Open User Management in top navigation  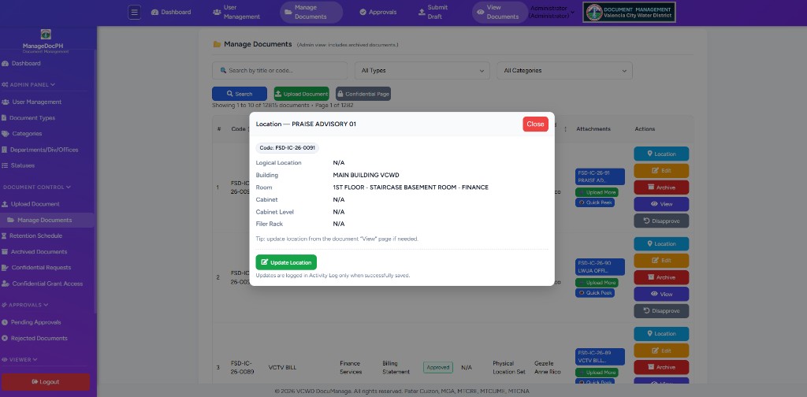point(236,13)
